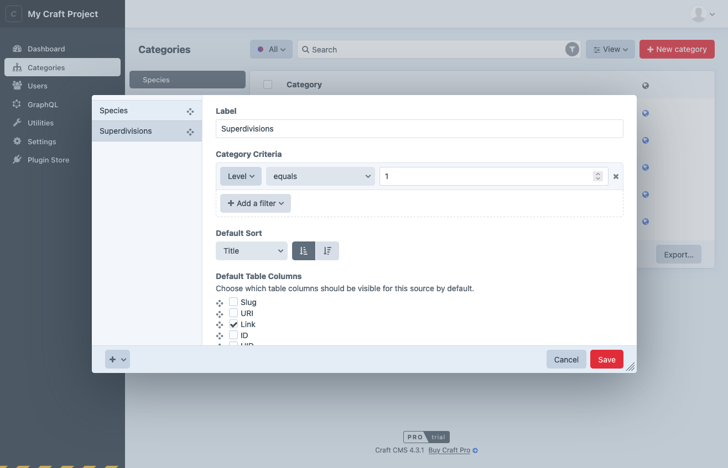Open Settings from the sidebar menu

[x=41, y=141]
